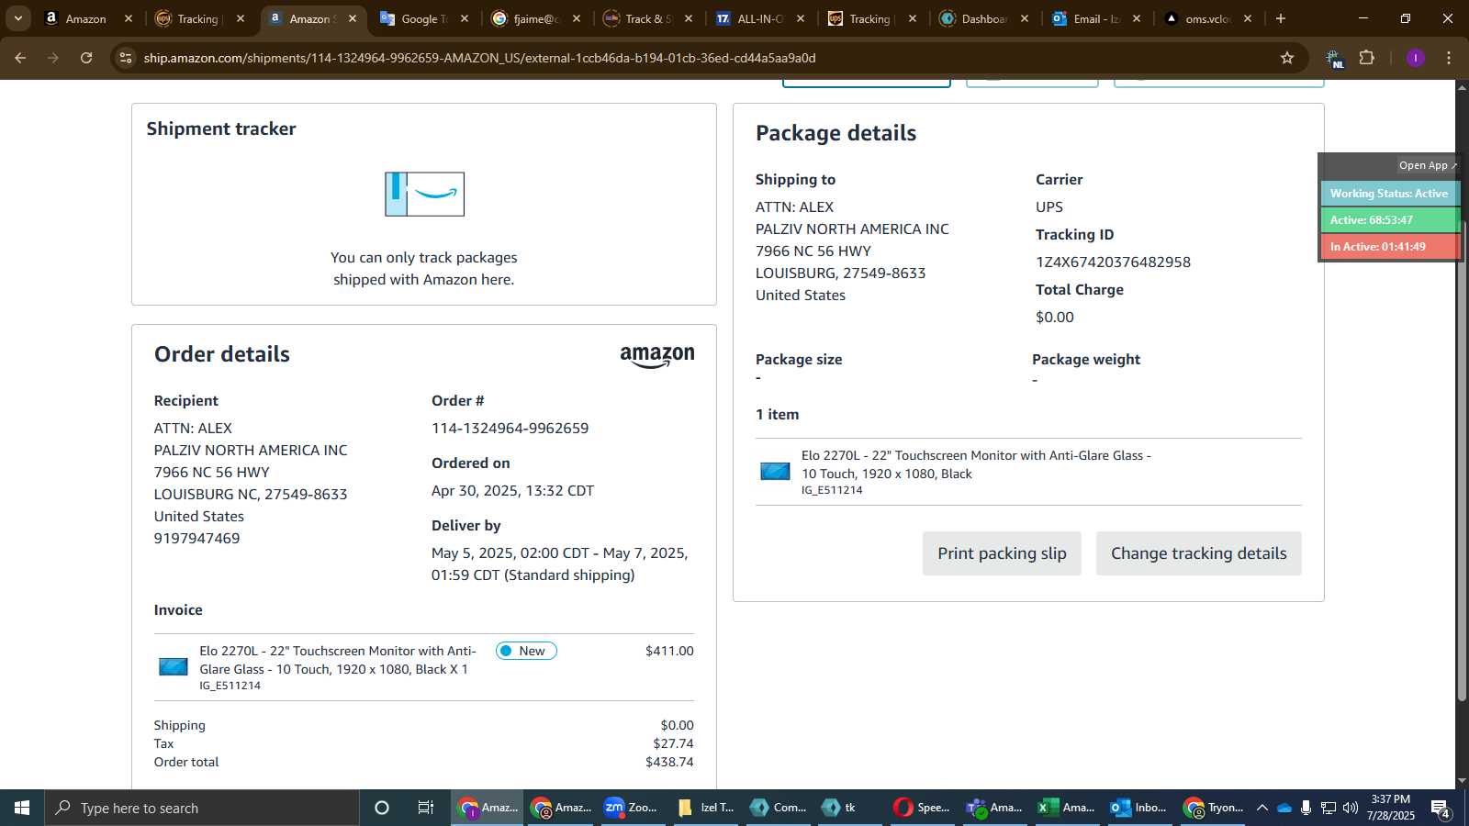Bookmark this page with star icon

(1287, 58)
